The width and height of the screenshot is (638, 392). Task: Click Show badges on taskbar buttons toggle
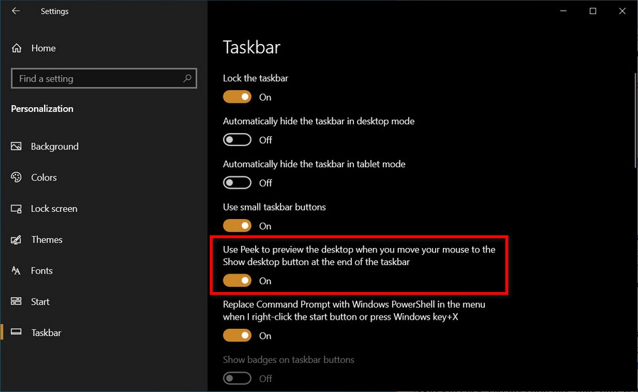click(x=237, y=378)
